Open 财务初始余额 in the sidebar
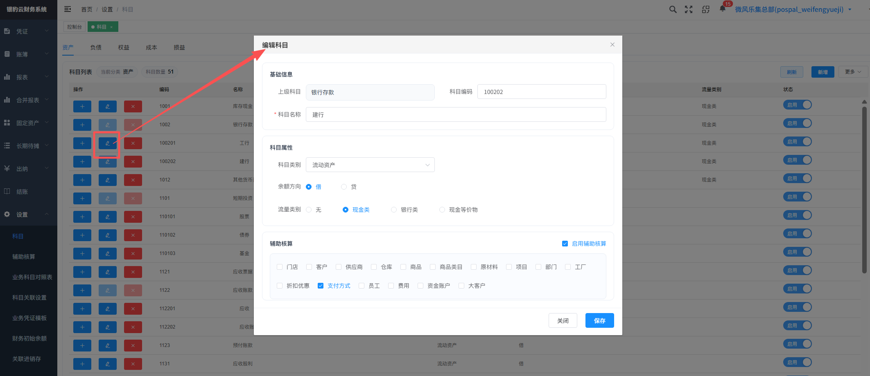The width and height of the screenshot is (870, 376). 29,338
